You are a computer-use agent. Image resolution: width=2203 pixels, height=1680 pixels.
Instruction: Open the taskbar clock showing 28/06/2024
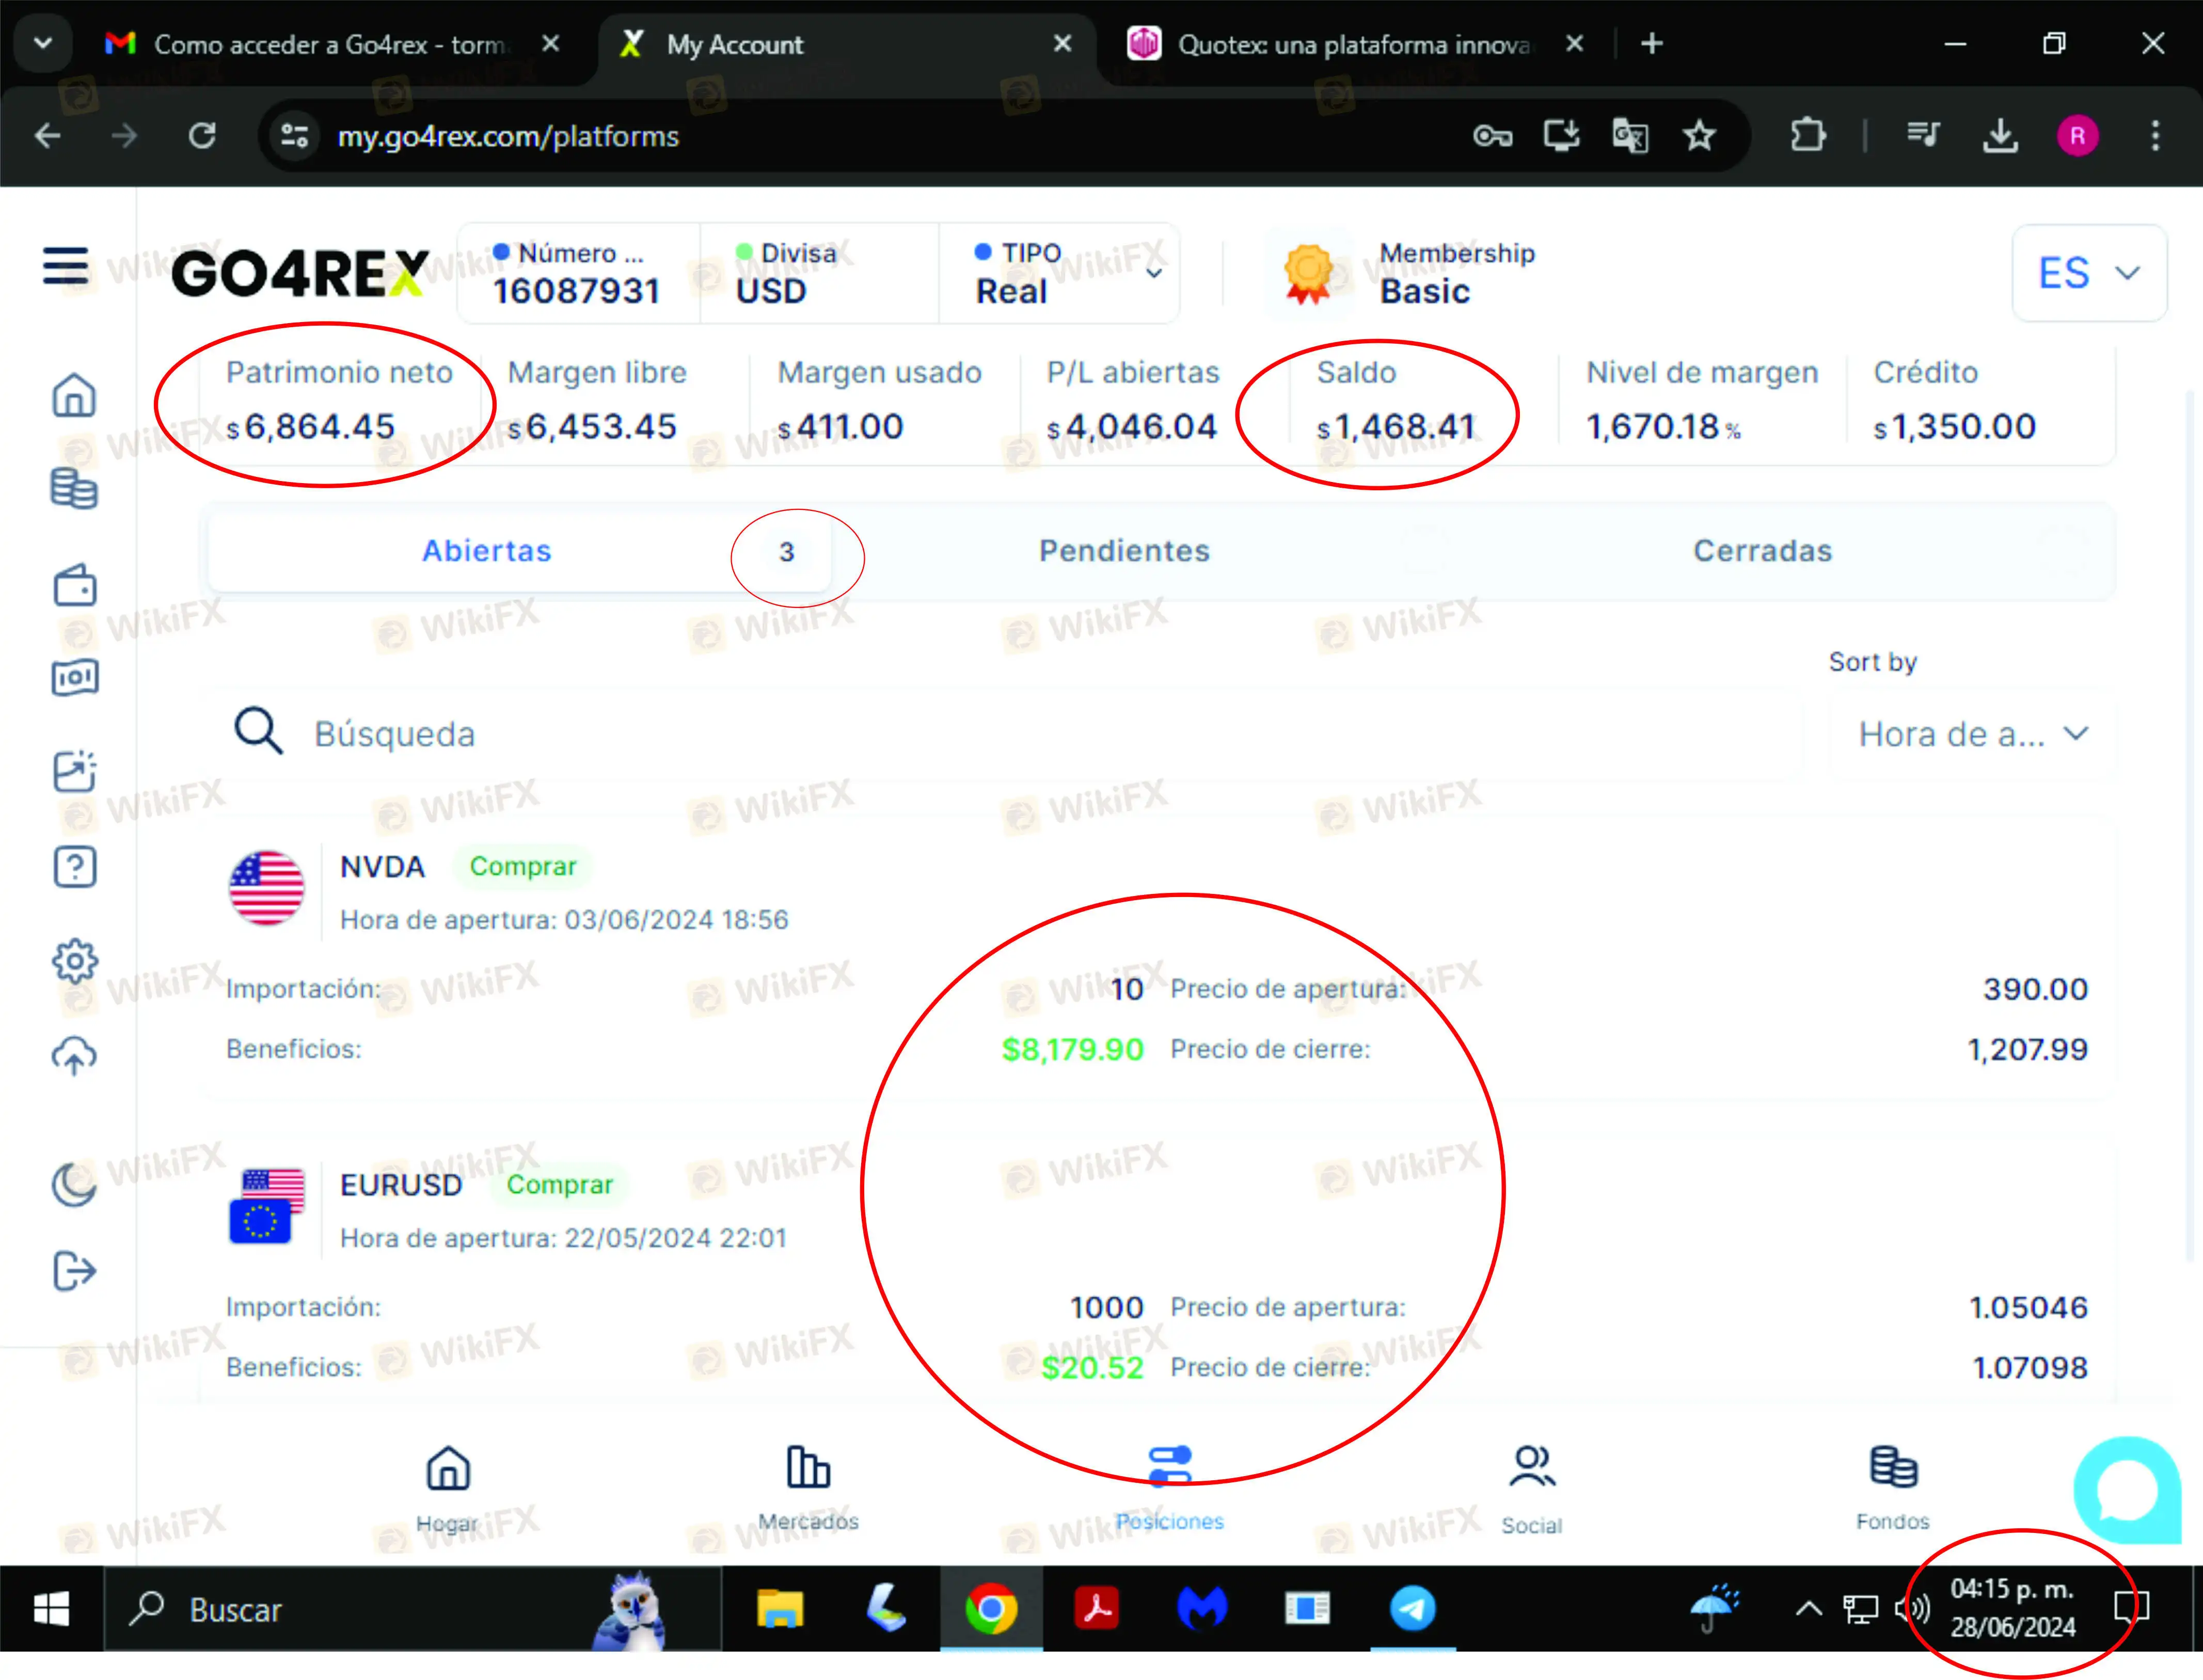[2013, 1609]
